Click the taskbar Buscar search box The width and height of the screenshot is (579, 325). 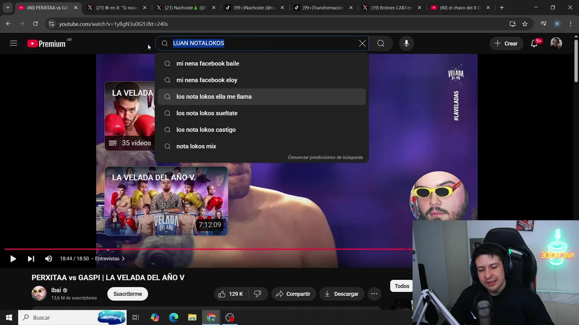(72, 317)
